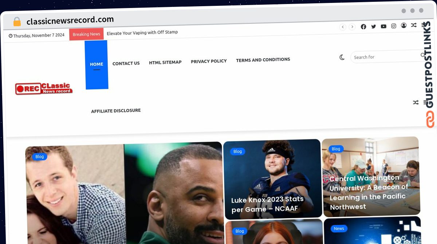Viewport: 437px width, 244px height.
Task: Open the 'Elevate Your Vaping with Off Stamp' headline
Action: point(142,32)
